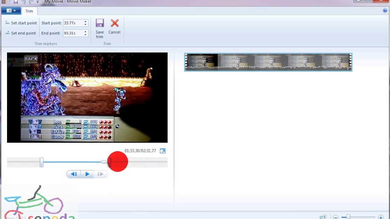Open Help using the question mark icon
390x219 pixels.
coord(385,11)
